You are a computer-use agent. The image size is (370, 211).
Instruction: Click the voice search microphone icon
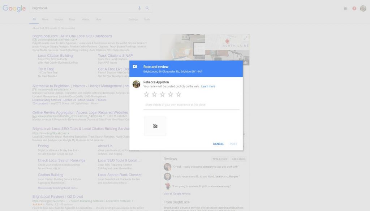pos(139,8)
